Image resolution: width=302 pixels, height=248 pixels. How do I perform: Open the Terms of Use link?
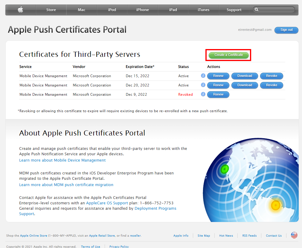[x=91, y=247]
